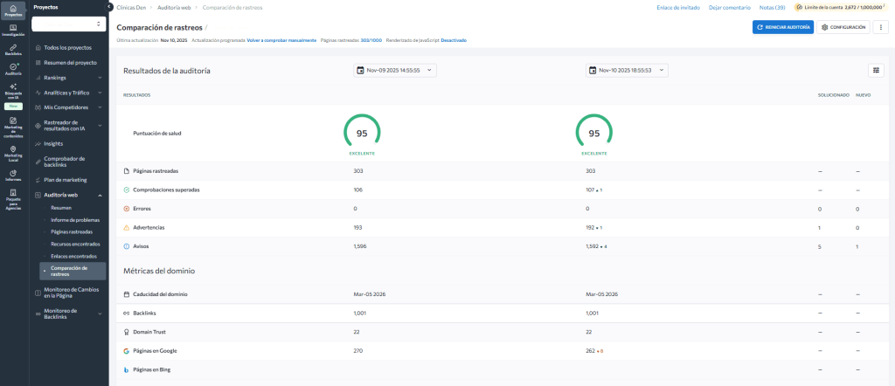Click the three-dot more options button
Viewport: 895px width, 386px height.
880,27
